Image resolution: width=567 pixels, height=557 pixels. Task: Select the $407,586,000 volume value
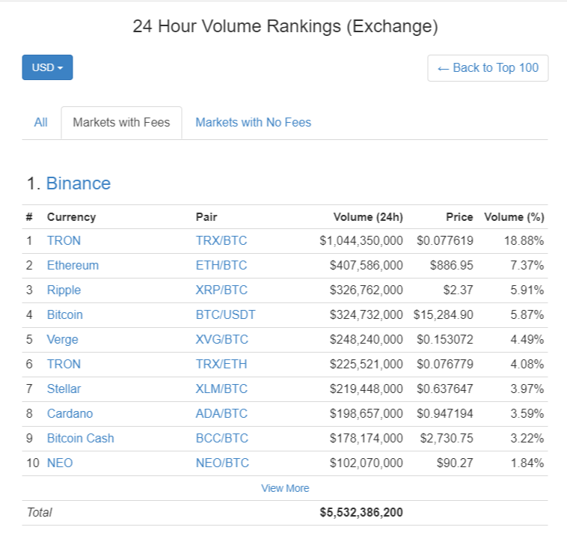(367, 265)
